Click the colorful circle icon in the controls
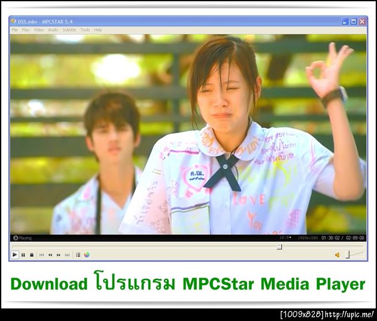 [x=87, y=255]
